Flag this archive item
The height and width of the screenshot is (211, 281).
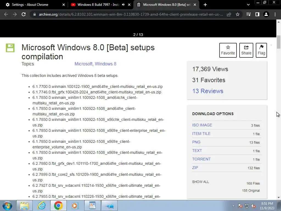[261, 50]
